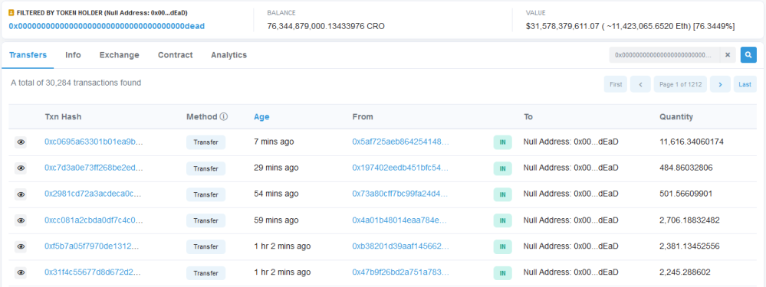Open txn hash 0xf5b7a05f7970de1312
The height and width of the screenshot is (287, 766).
[x=92, y=246]
